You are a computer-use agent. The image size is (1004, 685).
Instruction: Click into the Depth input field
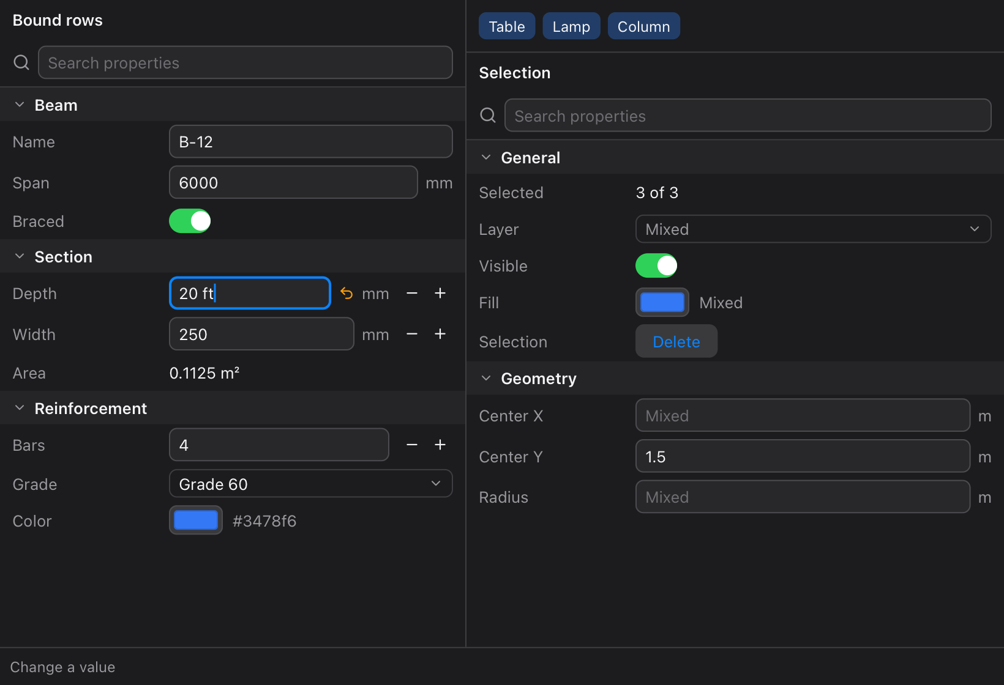(x=250, y=294)
